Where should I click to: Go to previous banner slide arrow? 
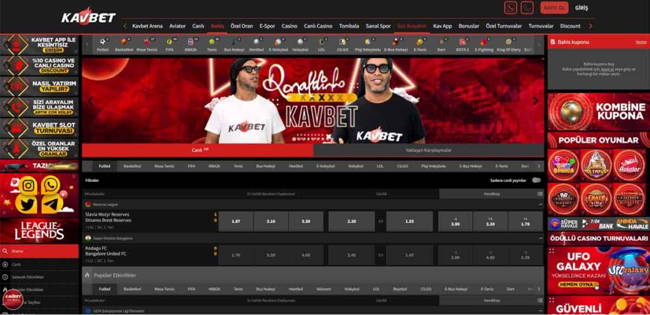tap(90, 101)
